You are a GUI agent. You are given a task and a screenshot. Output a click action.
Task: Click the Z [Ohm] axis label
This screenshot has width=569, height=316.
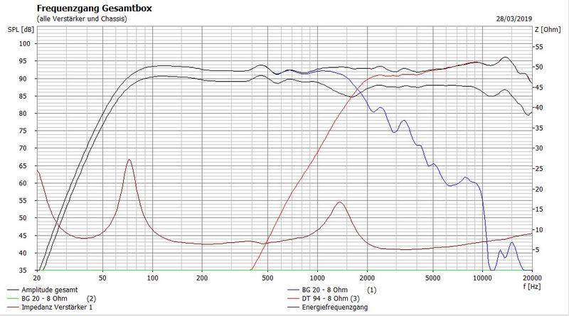548,30
